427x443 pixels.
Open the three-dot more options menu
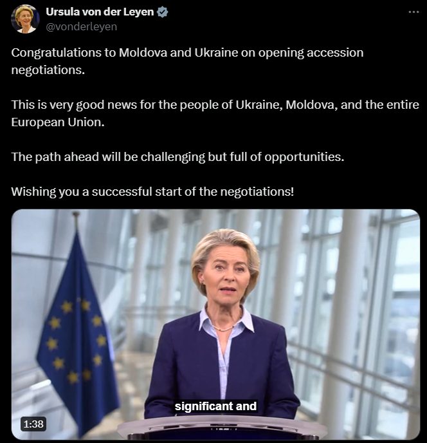point(413,12)
